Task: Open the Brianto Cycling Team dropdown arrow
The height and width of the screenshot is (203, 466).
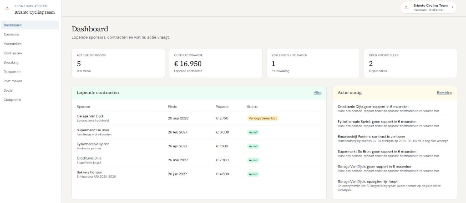Action: pos(452,7)
